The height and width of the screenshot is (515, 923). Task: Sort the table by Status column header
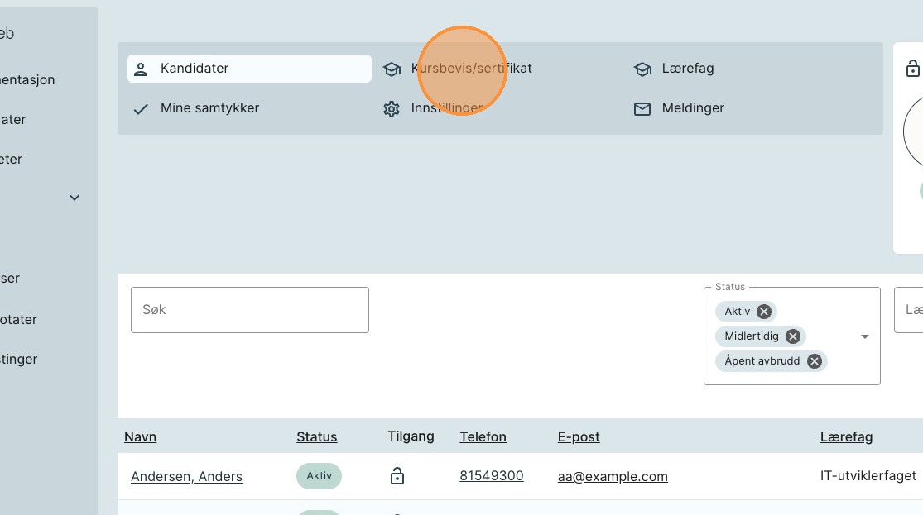click(x=316, y=436)
